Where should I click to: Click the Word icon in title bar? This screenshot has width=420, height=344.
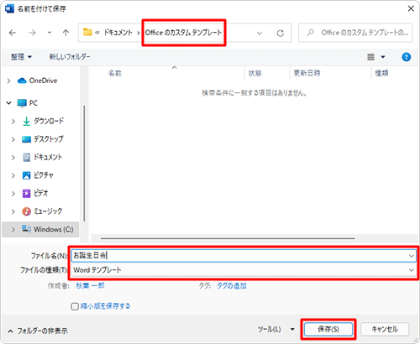[x=9, y=8]
